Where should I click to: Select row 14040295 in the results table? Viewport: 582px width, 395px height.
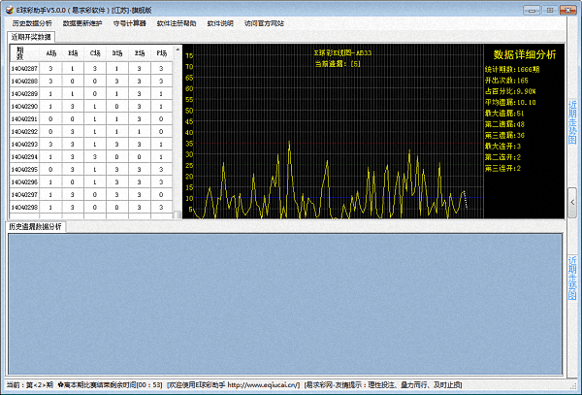(x=91, y=169)
